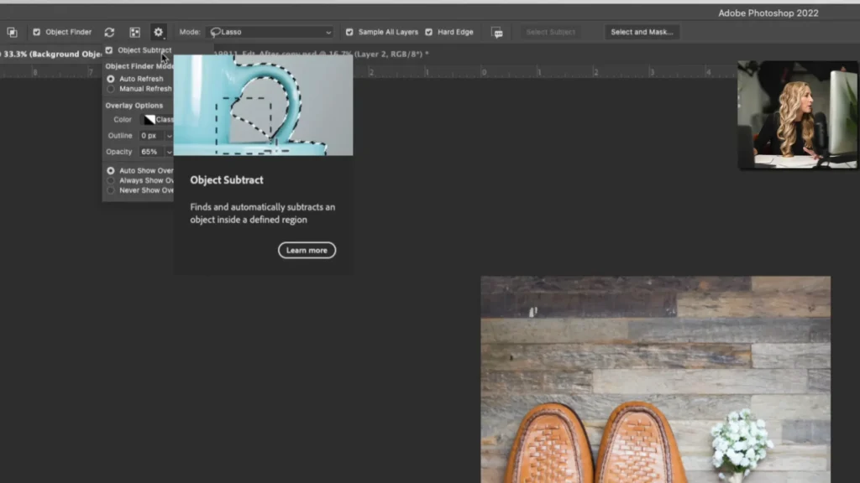The width and height of the screenshot is (860, 483).
Task: Click the Learn more button
Action: 307,250
